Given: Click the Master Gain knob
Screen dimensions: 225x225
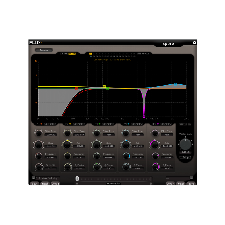Looking at the screenshot, I should (x=185, y=144).
